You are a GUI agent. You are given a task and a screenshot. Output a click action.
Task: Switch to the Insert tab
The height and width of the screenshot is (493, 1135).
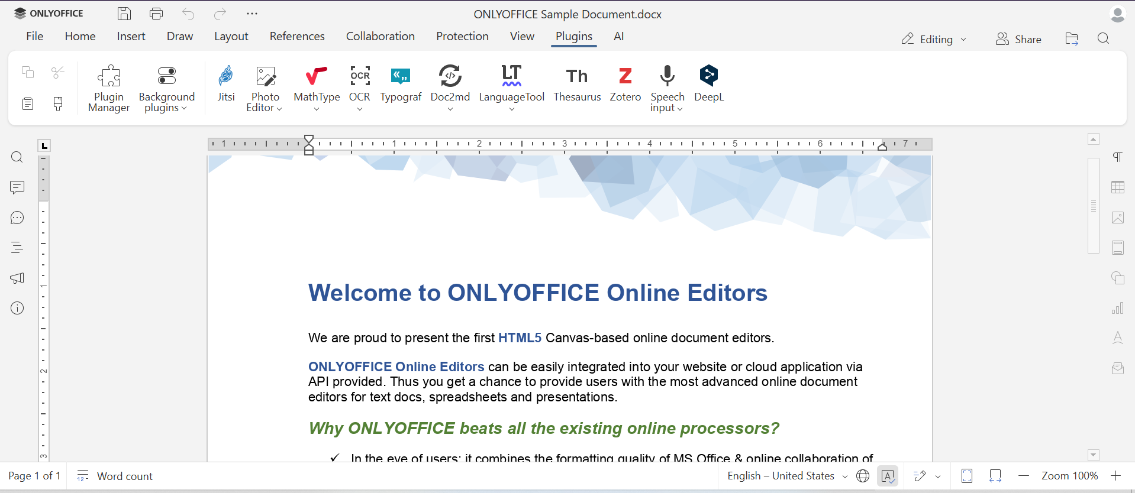[x=131, y=36]
